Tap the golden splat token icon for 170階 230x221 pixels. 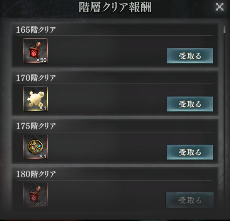click(35, 99)
